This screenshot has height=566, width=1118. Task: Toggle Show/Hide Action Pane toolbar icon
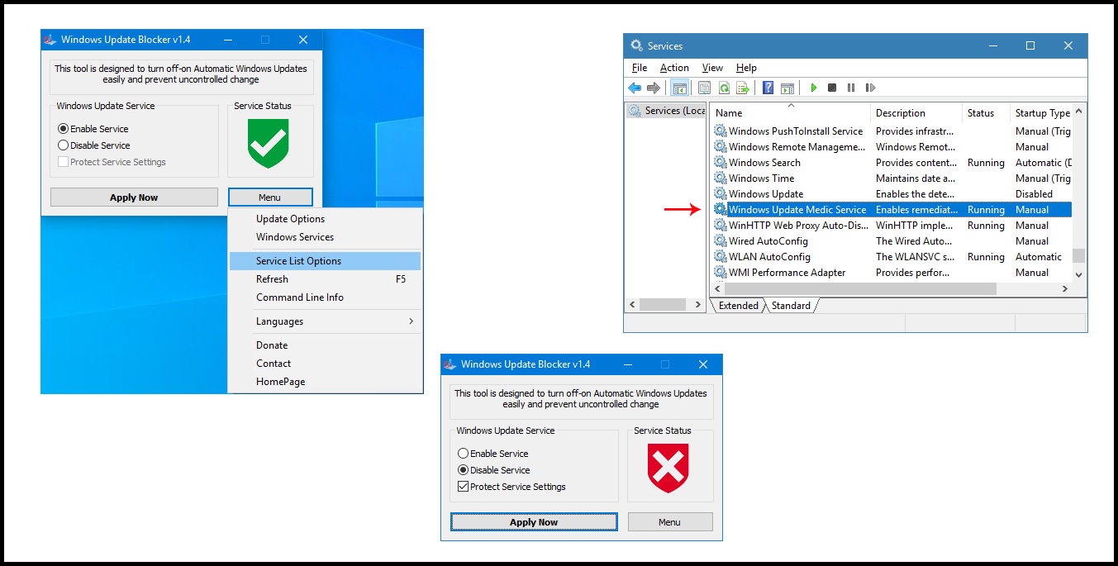pyautogui.click(x=787, y=88)
